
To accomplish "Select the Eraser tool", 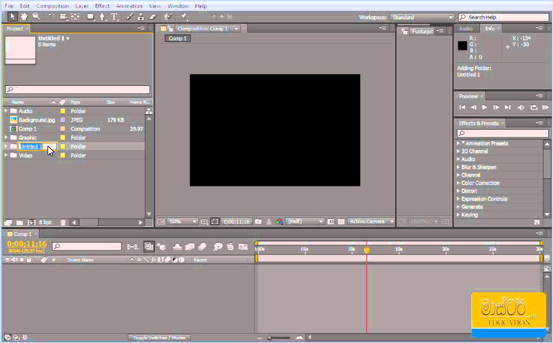I will tap(153, 17).
